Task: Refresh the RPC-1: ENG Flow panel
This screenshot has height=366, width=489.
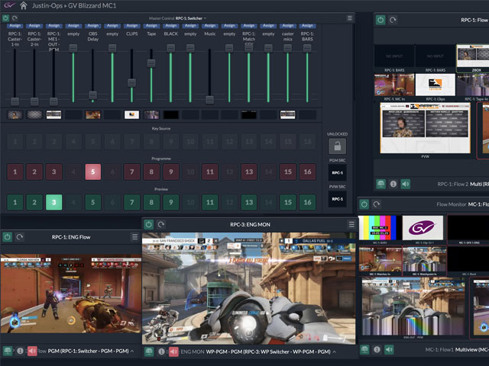Action: point(20,237)
